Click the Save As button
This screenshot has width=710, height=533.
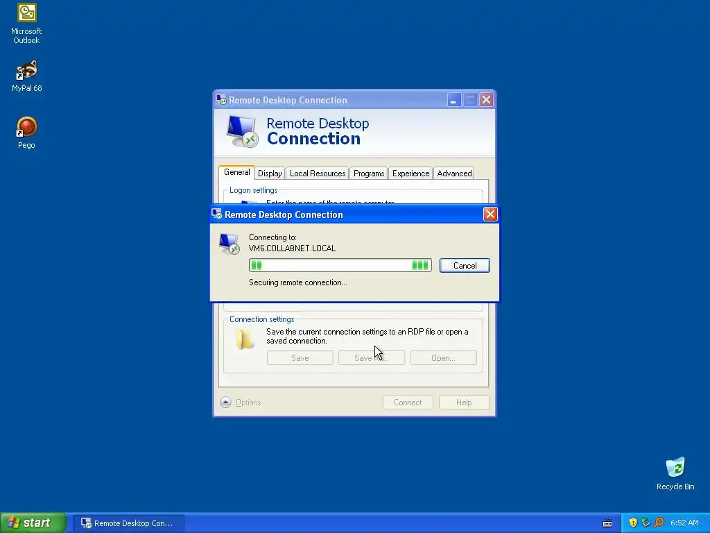[372, 357]
